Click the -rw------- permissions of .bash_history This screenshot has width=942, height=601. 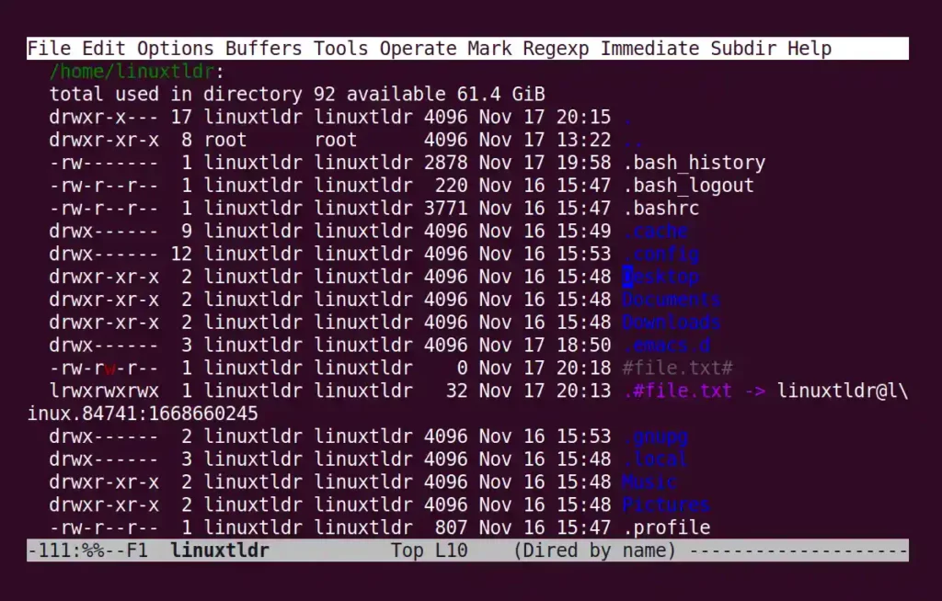104,163
